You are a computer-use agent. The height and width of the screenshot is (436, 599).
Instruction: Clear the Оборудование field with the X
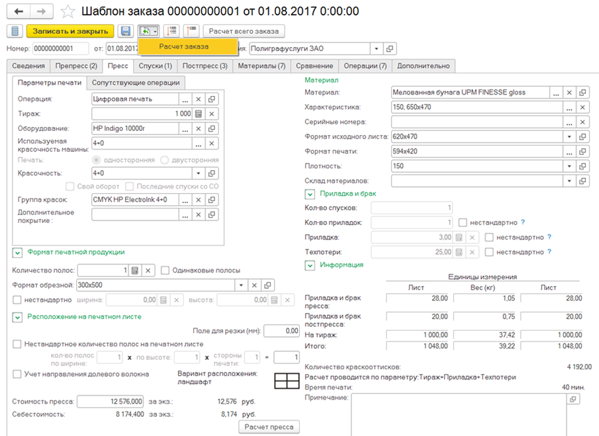(x=212, y=128)
